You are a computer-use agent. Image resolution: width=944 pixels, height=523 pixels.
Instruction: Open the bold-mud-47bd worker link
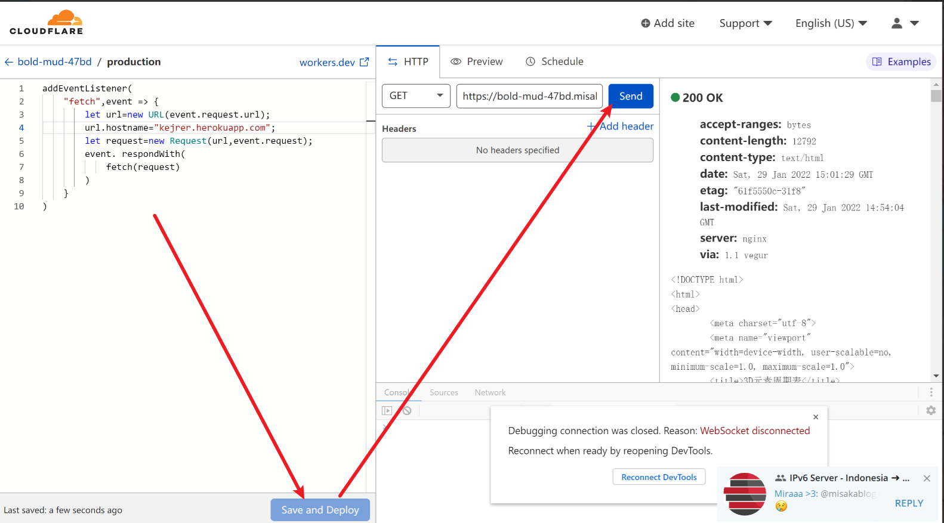55,62
